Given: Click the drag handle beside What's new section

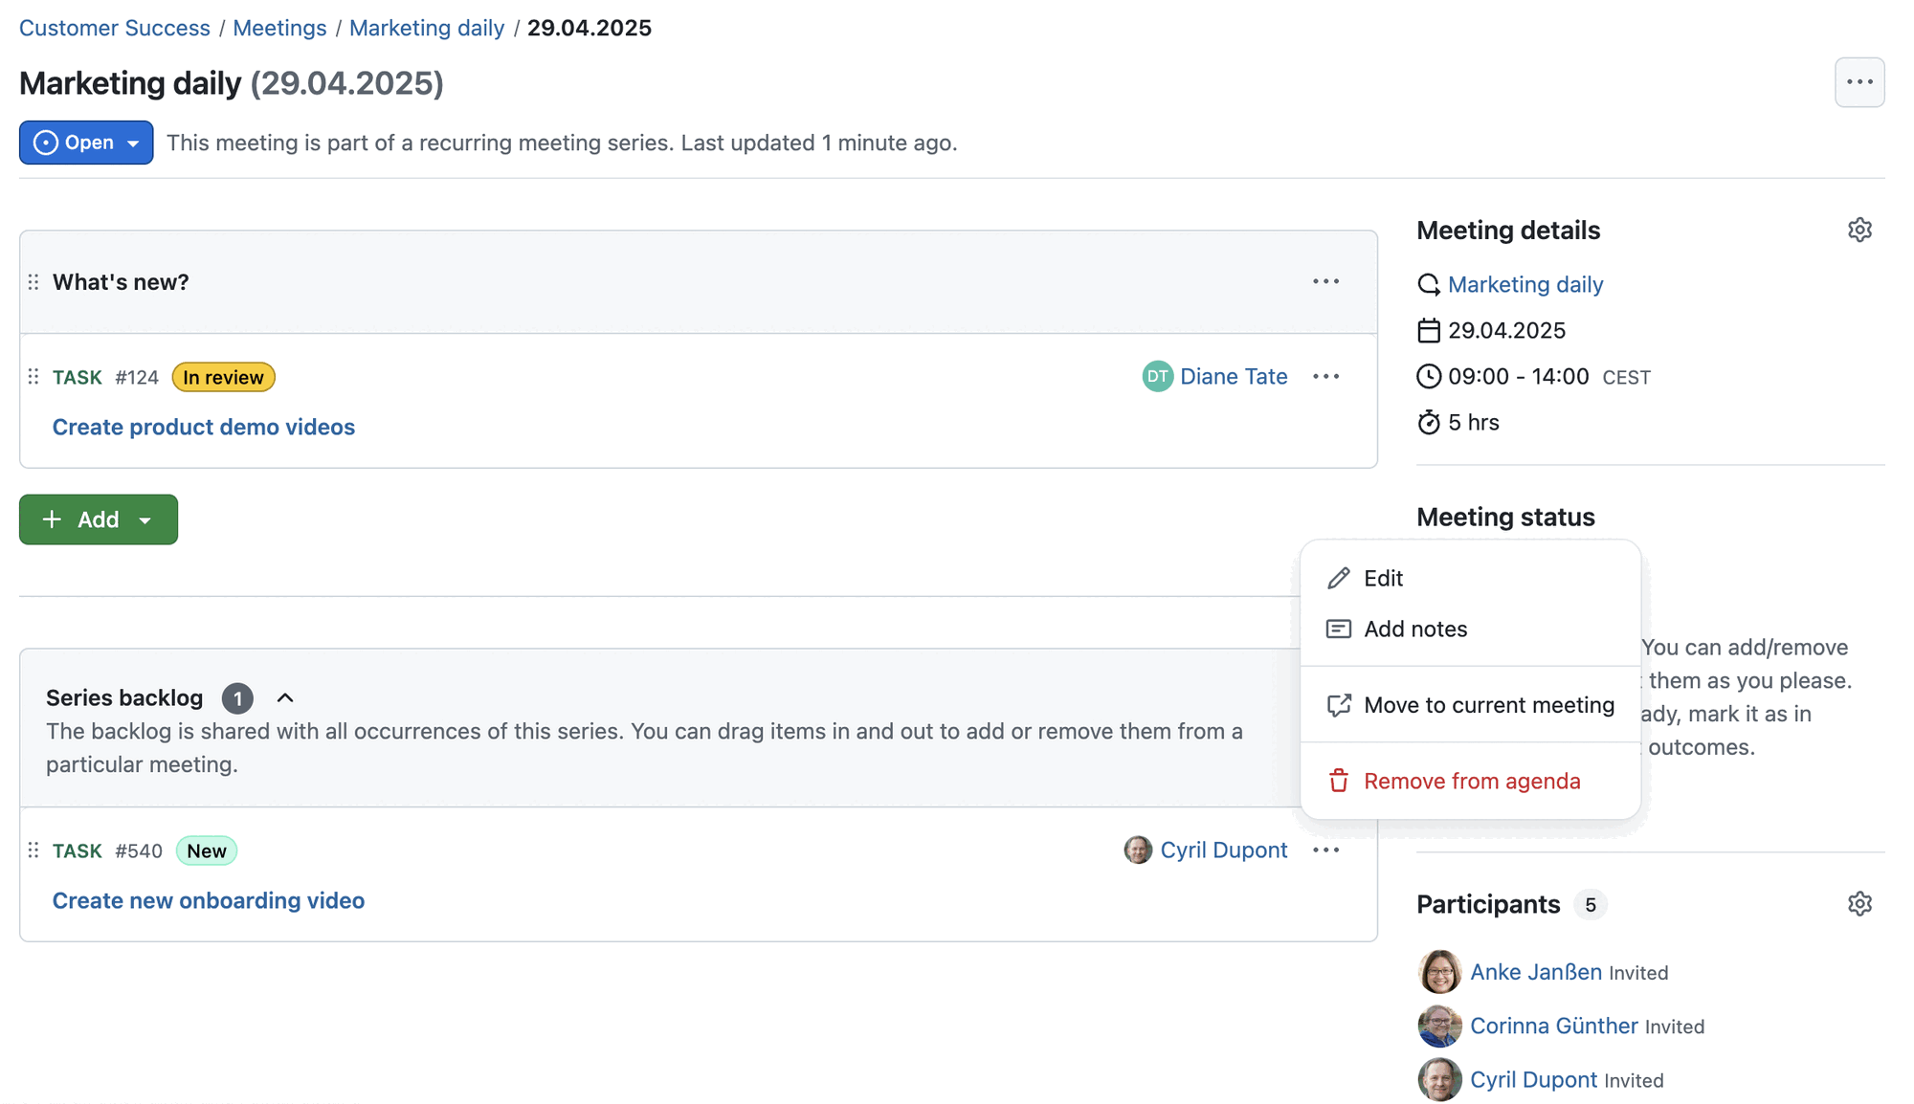Looking at the screenshot, I should point(33,281).
